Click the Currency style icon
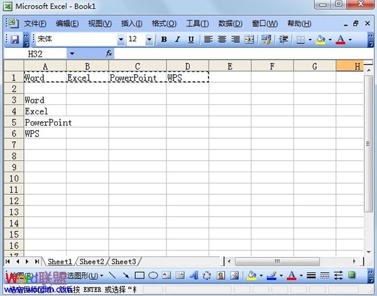The image size is (377, 296). pos(266,39)
